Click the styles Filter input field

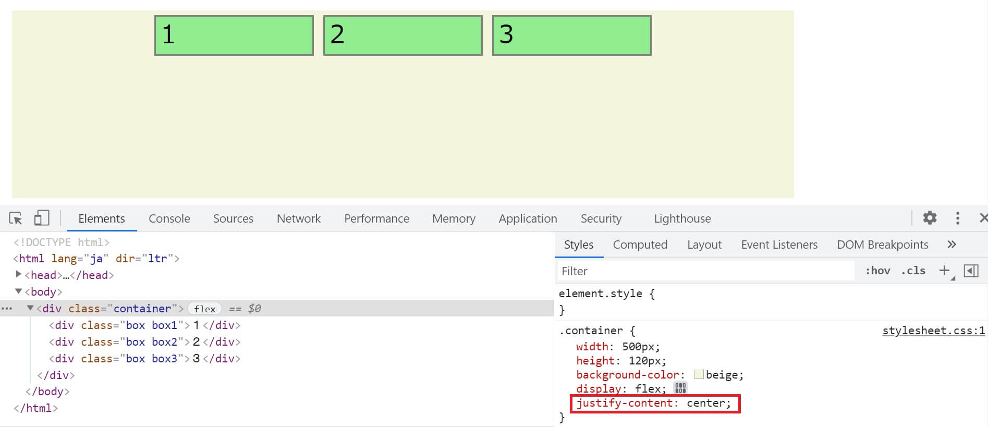pos(704,271)
